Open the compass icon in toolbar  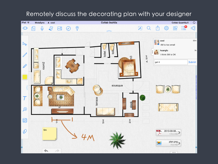[x=68, y=29]
